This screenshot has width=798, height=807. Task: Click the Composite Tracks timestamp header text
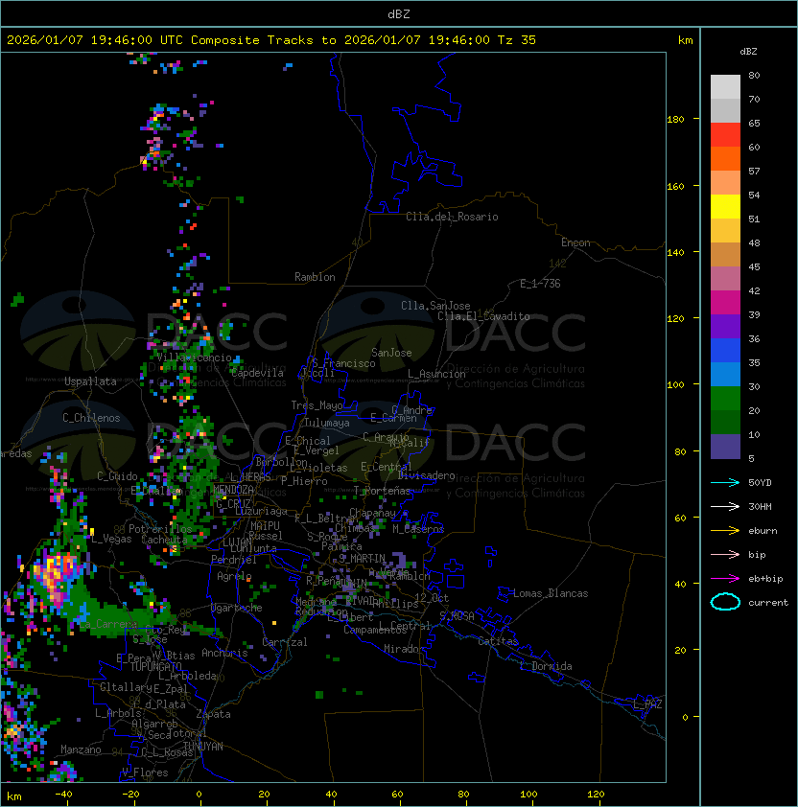271,40
